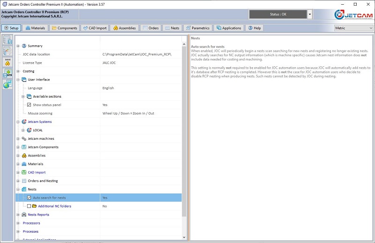The width and height of the screenshot is (375, 243).
Task: Uncheck Auto search for nests checkbox
Action: tap(29, 198)
